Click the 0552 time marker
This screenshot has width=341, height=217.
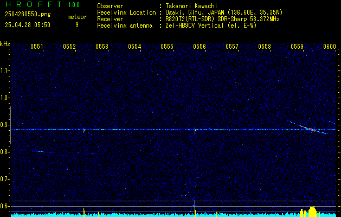(69, 47)
